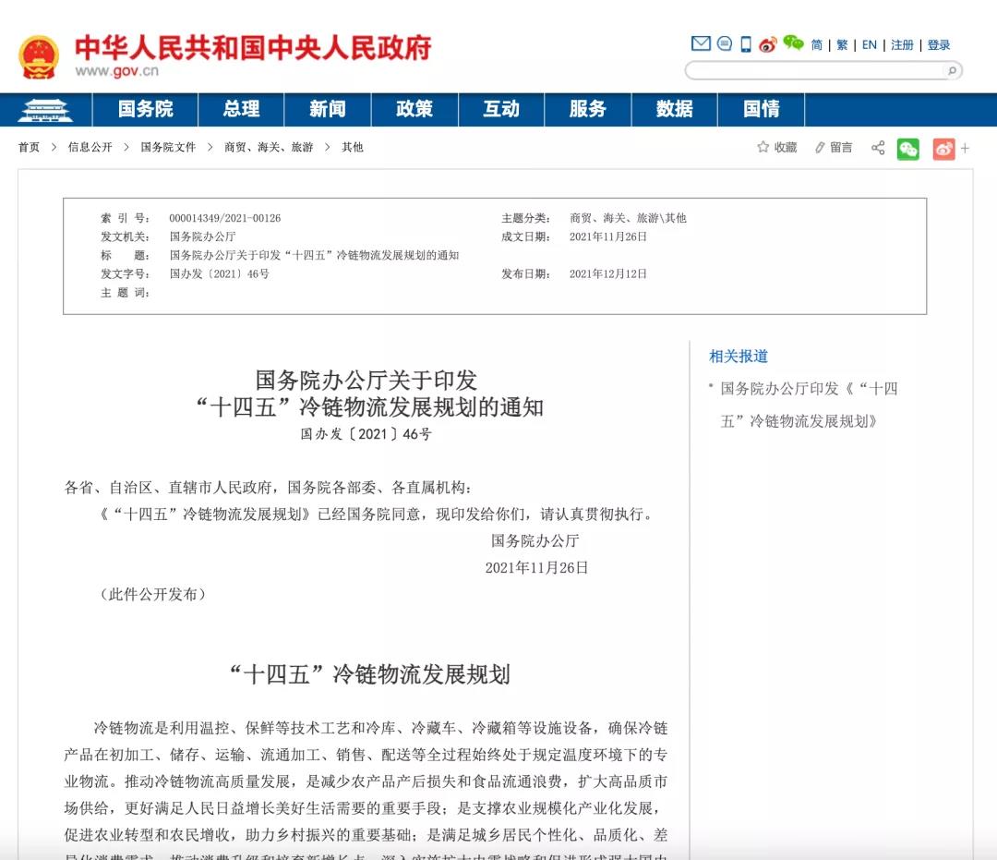The height and width of the screenshot is (860, 997).
Task: Click the green WeChat icon in header
Action: (793, 42)
